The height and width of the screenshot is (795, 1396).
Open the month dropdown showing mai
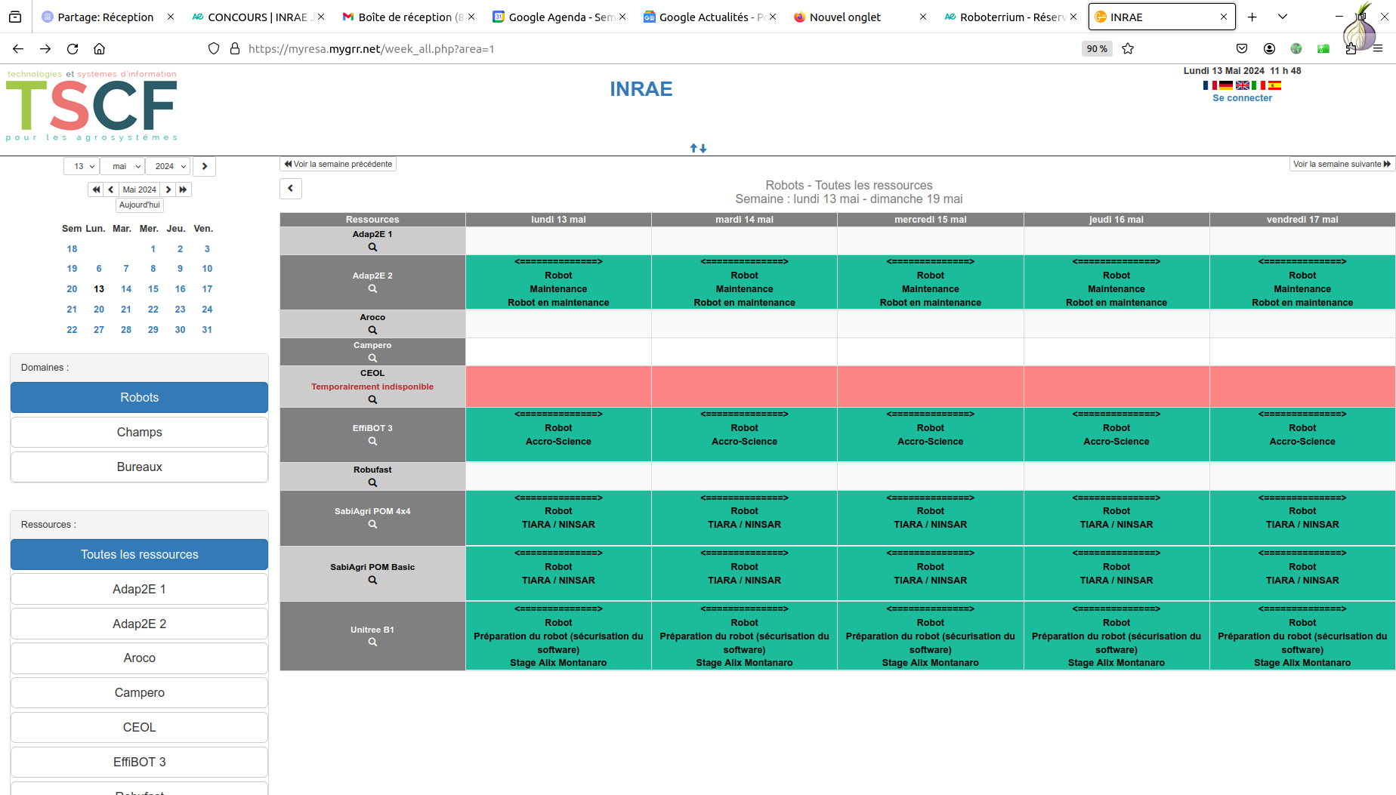123,166
